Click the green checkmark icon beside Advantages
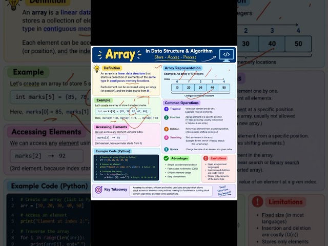This screenshot has width=328, height=246. [166, 158]
